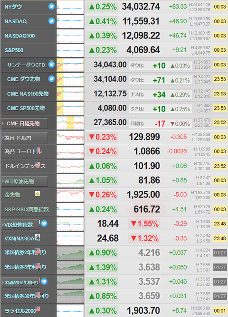This screenshot has width=228, height=317.
Task: Open the ラッセル2000 link
Action: click(20, 310)
